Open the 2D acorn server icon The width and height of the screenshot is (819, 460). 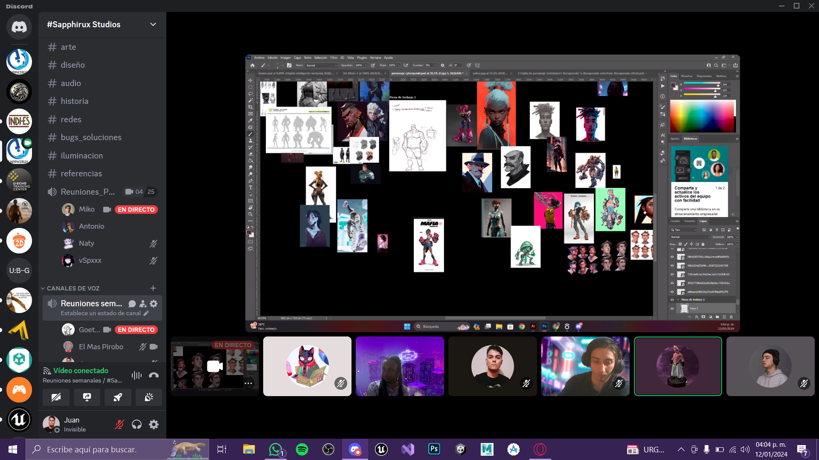click(x=19, y=241)
